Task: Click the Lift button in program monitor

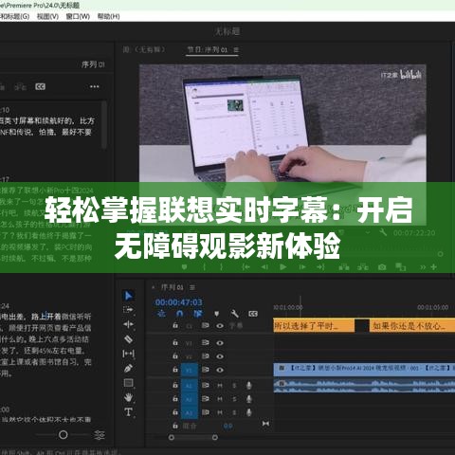Action: pos(344,267)
